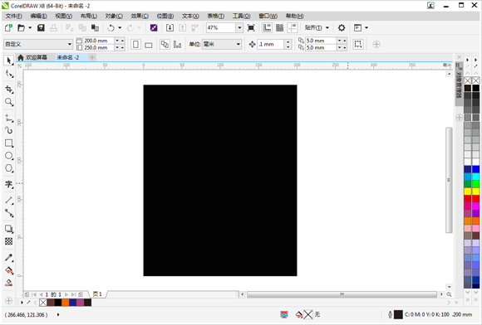This screenshot has height=325, width=482.
Task: Add a new document tab with plus
Action: tap(92, 57)
